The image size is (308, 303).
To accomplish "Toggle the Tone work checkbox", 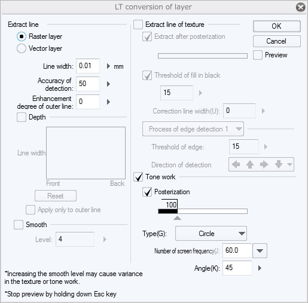I will click(x=138, y=177).
